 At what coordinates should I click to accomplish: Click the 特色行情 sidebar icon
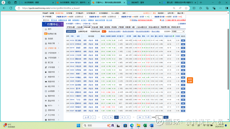pyautogui.click(x=46, y=43)
